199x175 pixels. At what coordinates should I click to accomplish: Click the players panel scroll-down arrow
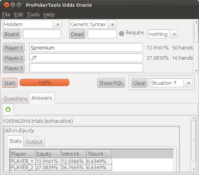click(197, 71)
